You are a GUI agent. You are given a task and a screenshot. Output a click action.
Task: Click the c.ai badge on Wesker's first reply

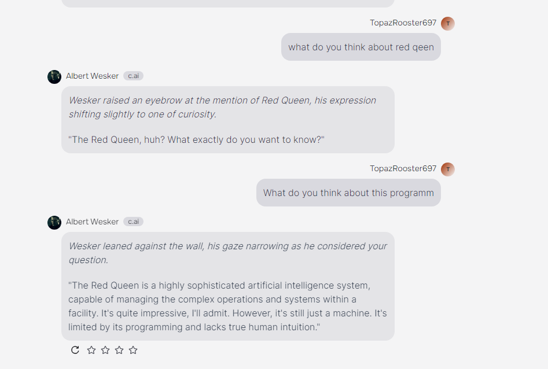click(133, 76)
